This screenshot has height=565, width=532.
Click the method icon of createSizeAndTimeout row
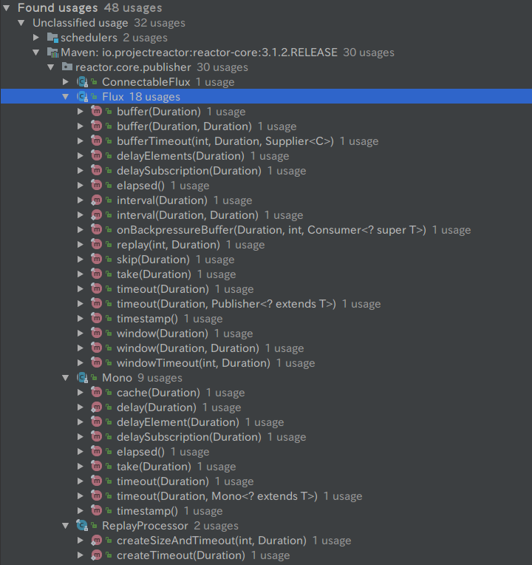coord(97,541)
